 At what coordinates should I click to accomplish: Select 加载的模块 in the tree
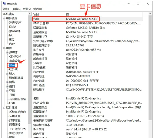coord(16,133)
